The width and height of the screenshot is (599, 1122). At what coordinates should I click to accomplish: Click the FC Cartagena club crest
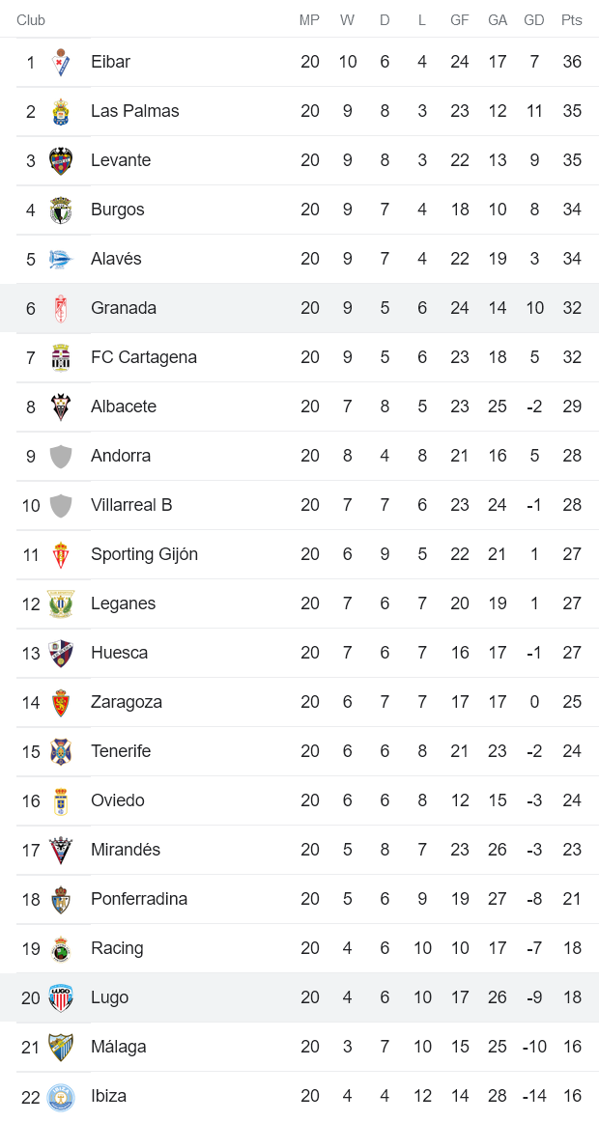point(59,356)
